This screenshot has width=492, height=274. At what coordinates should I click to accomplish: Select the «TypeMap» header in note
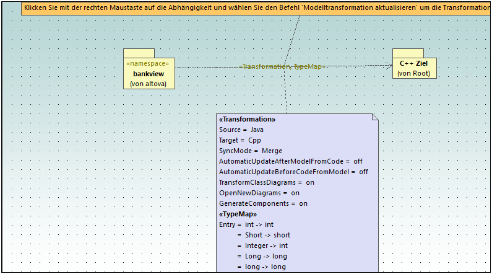point(238,214)
